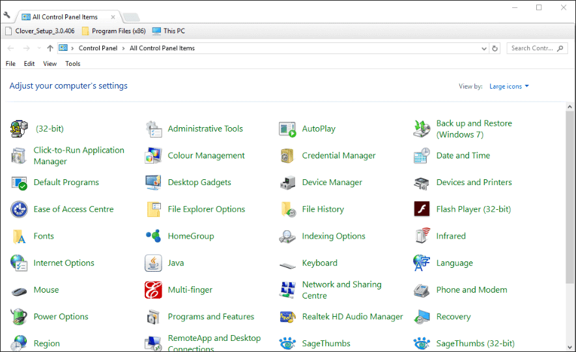Open Realtek HD Audio Manager icon
This screenshot has width=576, height=352.
click(287, 317)
